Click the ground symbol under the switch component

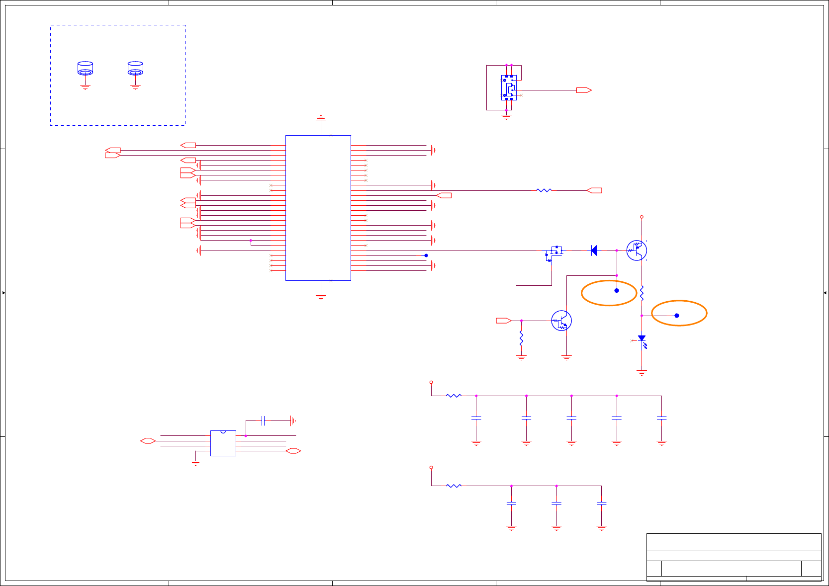[506, 117]
